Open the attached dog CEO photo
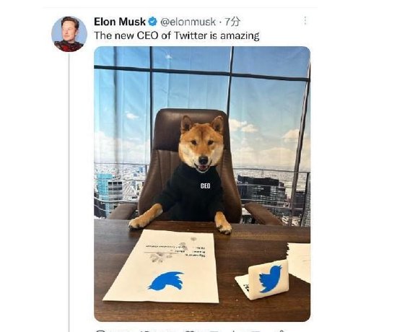Screen dimensions: 397x332 pyautogui.click(x=202, y=184)
